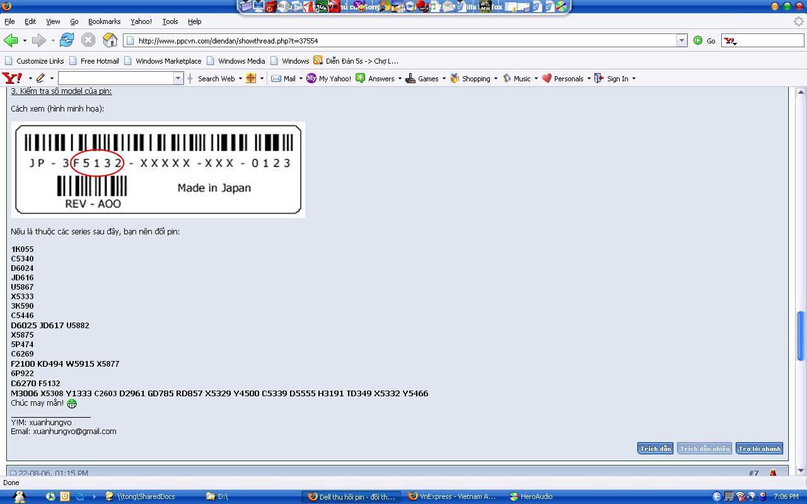The image size is (807, 504).
Task: Click the page vertical scrollbar thumb
Action: point(801,328)
